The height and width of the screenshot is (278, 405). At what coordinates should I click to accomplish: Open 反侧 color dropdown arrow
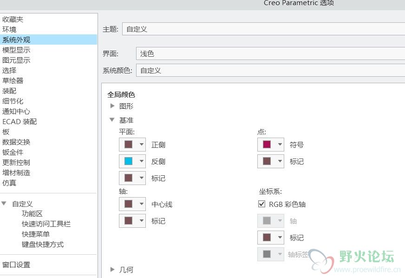(x=142, y=161)
